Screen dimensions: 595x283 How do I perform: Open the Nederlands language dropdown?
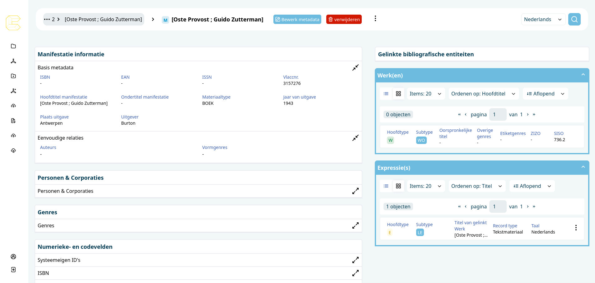click(543, 19)
